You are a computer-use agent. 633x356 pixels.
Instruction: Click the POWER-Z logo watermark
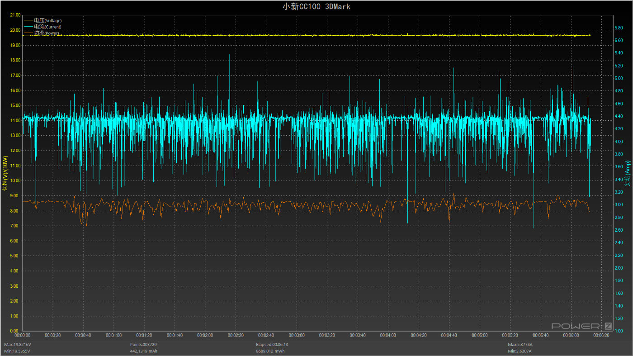point(581,326)
